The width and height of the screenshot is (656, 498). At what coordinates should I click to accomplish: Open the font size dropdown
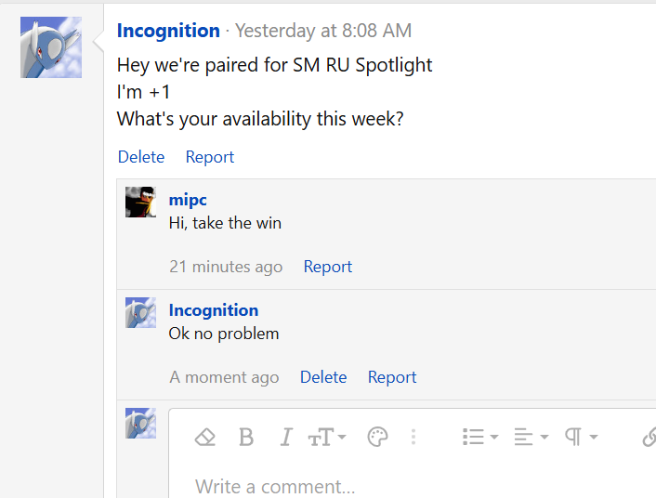click(x=327, y=437)
